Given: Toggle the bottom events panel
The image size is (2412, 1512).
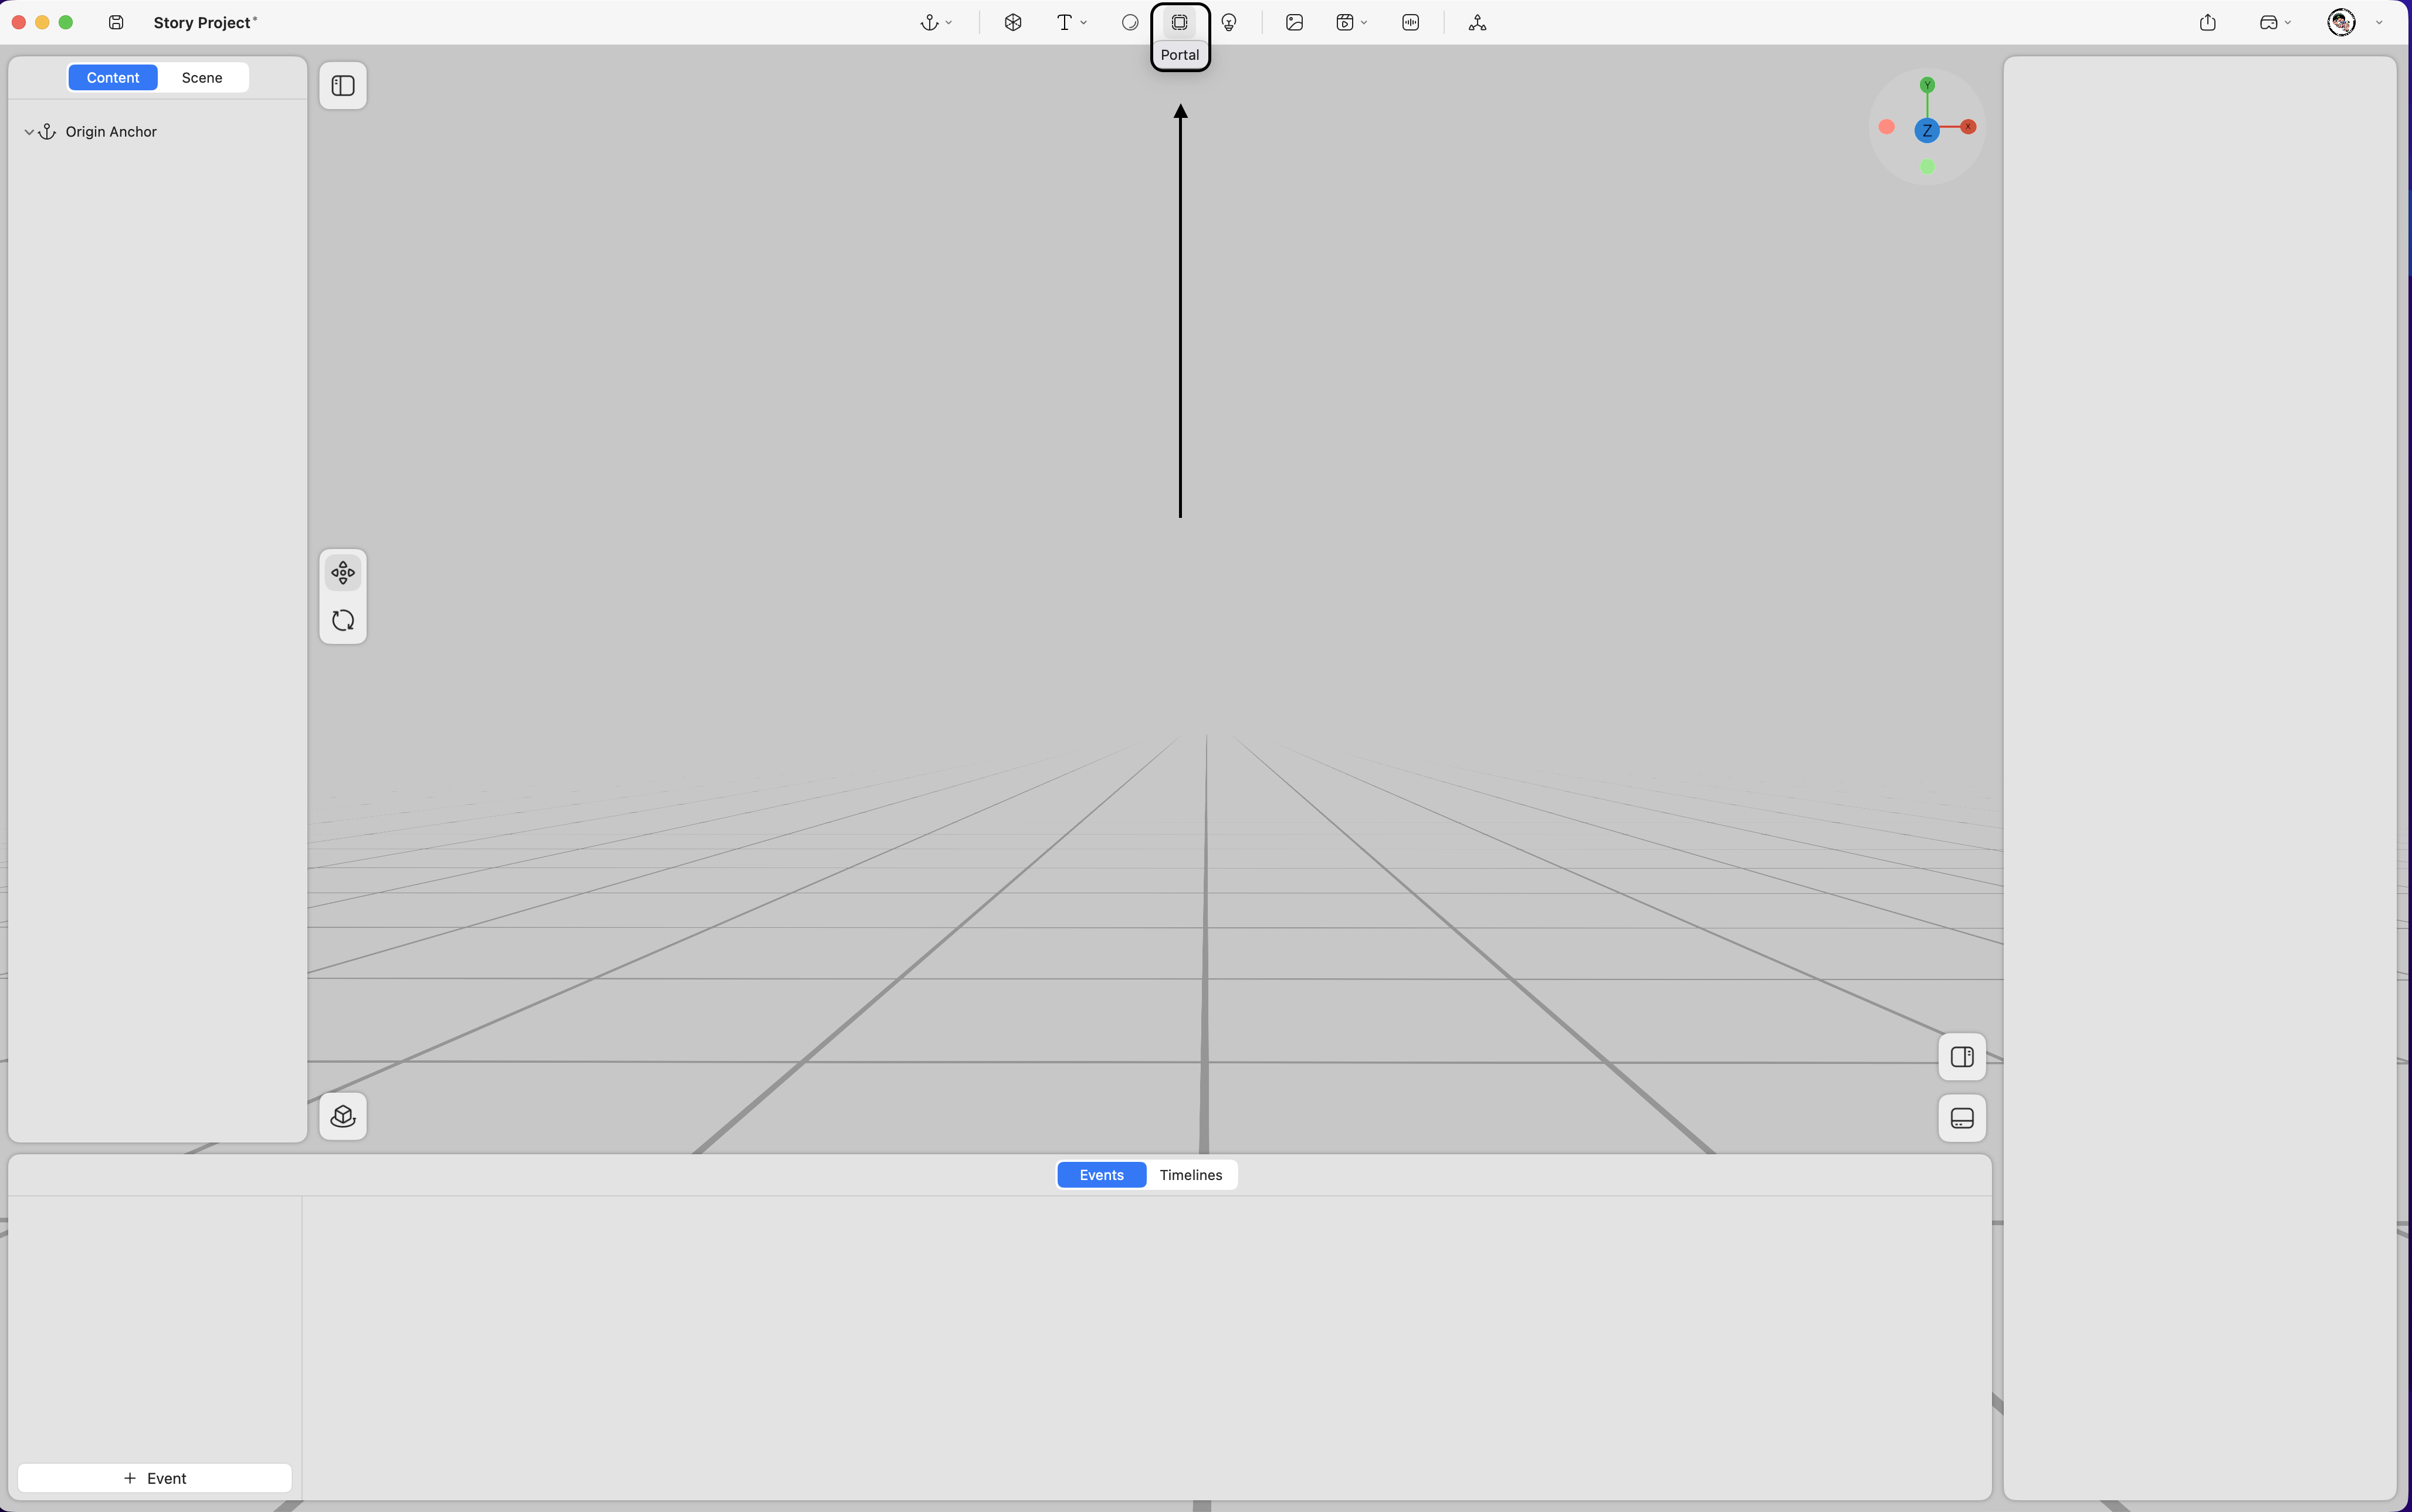Looking at the screenshot, I should (x=1961, y=1118).
